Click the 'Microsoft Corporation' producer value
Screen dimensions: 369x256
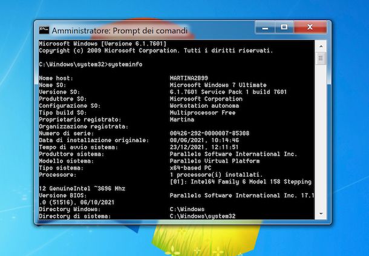click(206, 99)
